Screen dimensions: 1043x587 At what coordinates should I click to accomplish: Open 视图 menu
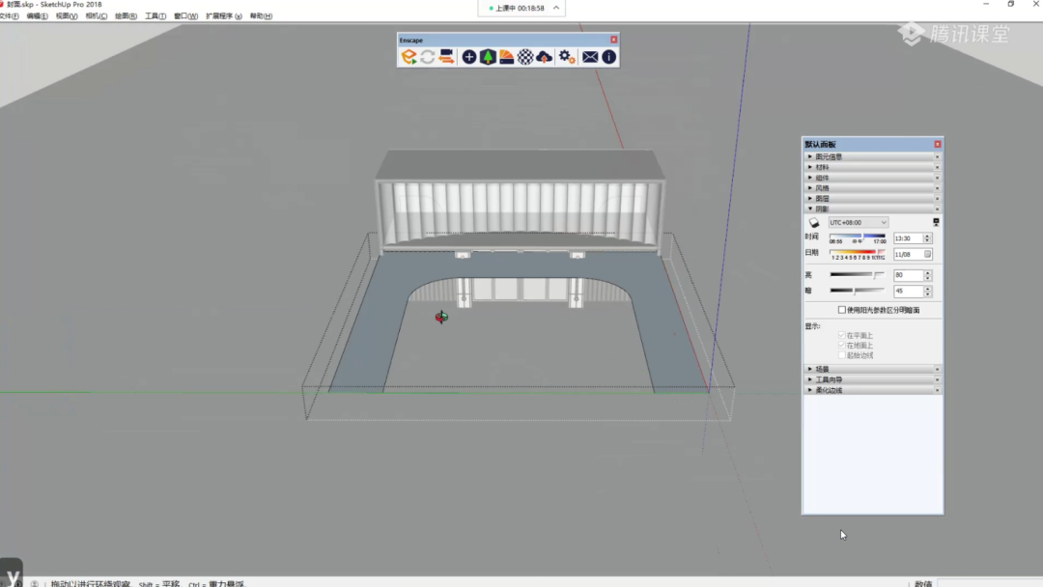pyautogui.click(x=67, y=16)
